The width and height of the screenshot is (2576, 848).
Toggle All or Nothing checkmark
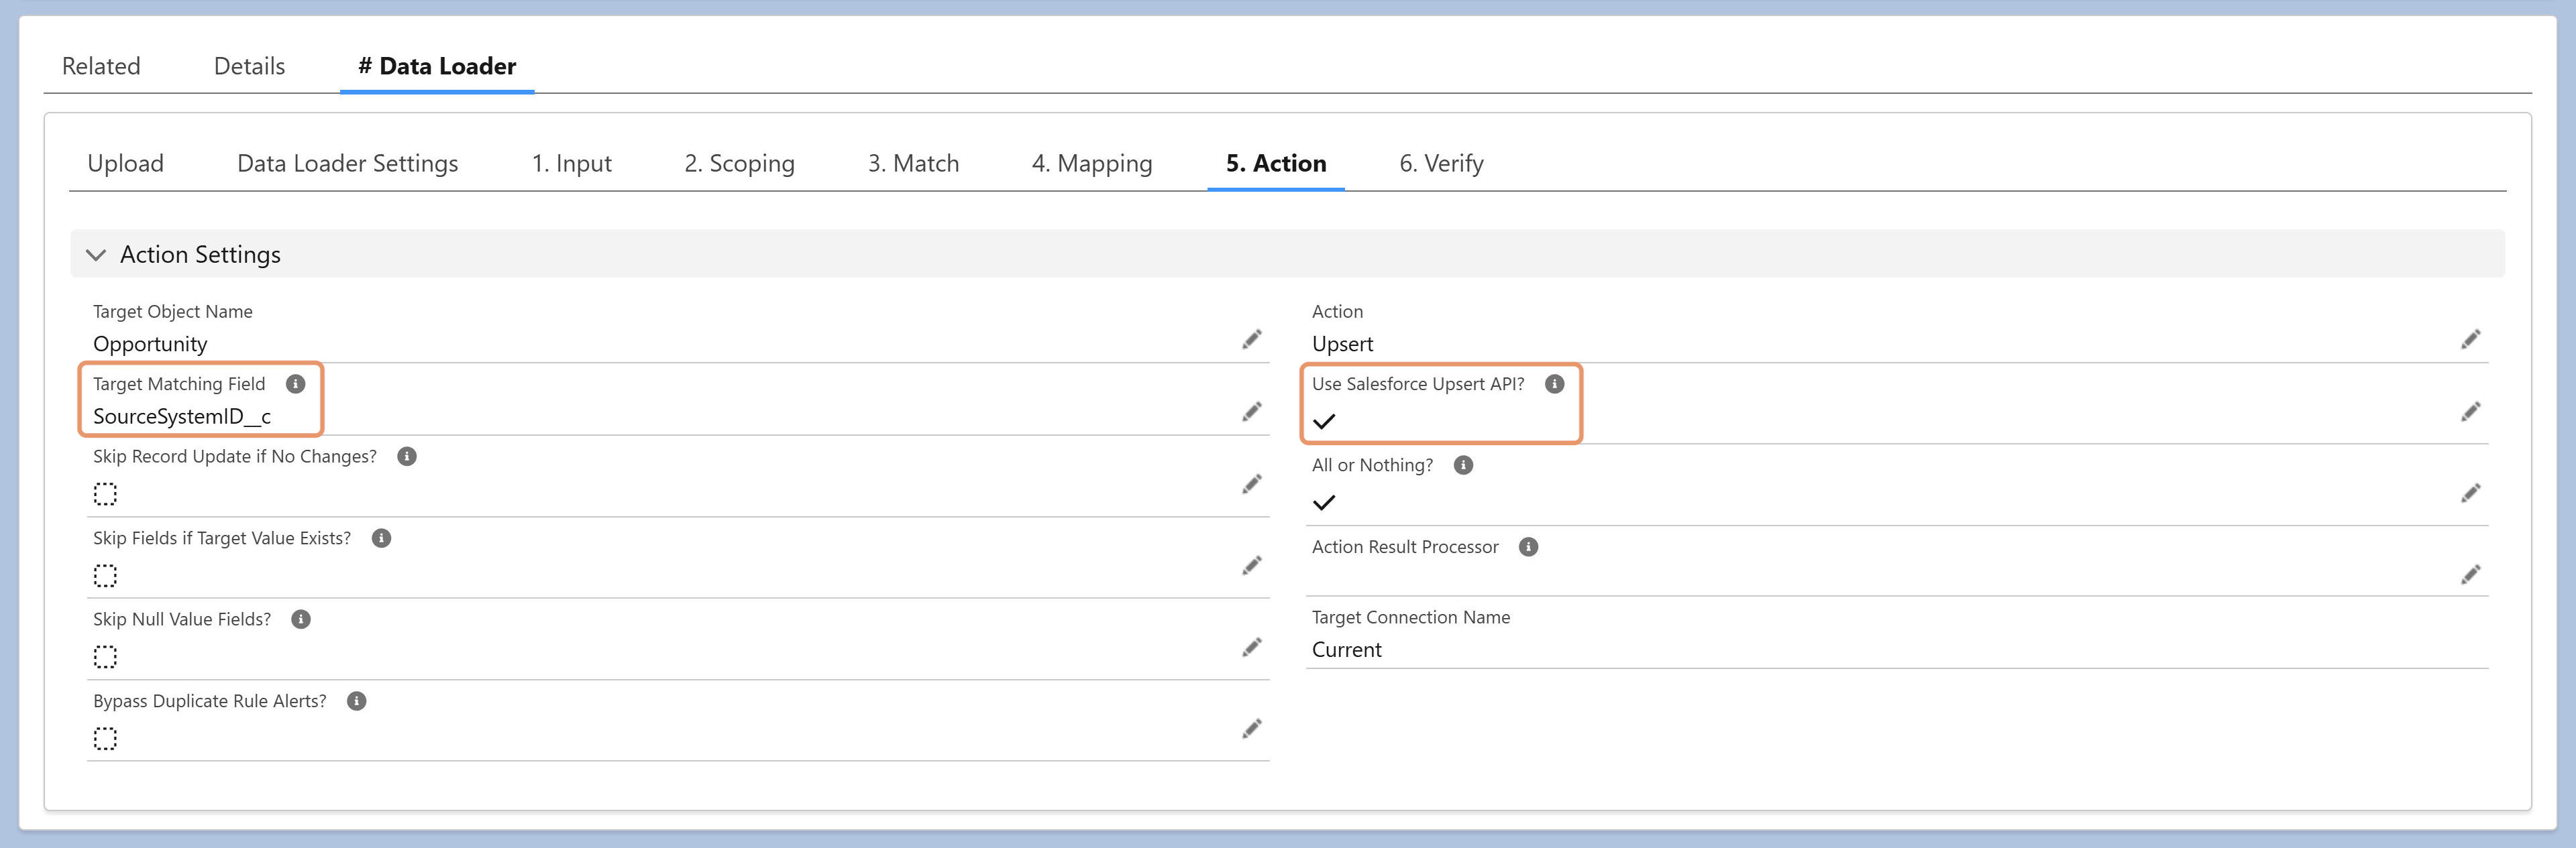click(x=1323, y=502)
